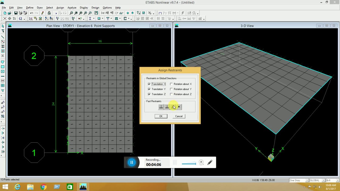340x191 pixels.
Task: Move up in list with the up arrow
Action: coord(128,13)
